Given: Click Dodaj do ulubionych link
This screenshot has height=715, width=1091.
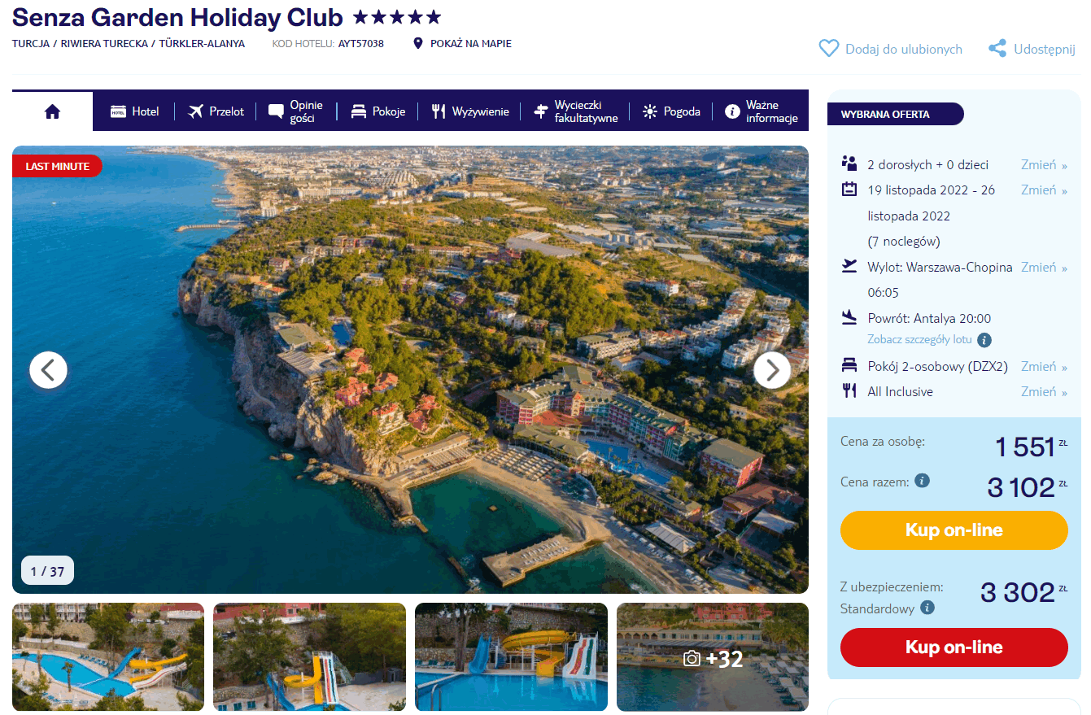Looking at the screenshot, I should (x=904, y=49).
